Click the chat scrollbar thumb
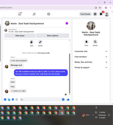The height and width of the screenshot is (125, 113). (x=70, y=73)
